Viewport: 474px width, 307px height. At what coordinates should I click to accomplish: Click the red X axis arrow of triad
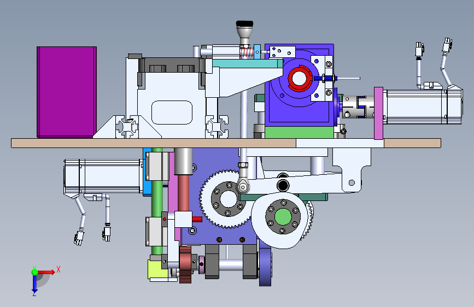tap(46, 272)
